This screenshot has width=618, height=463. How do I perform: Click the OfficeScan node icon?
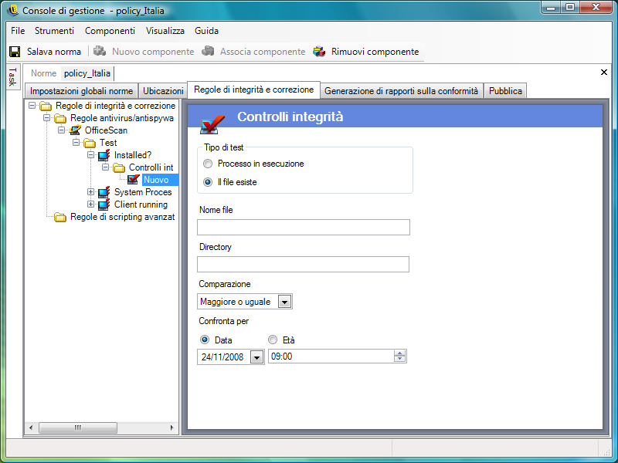tap(75, 130)
